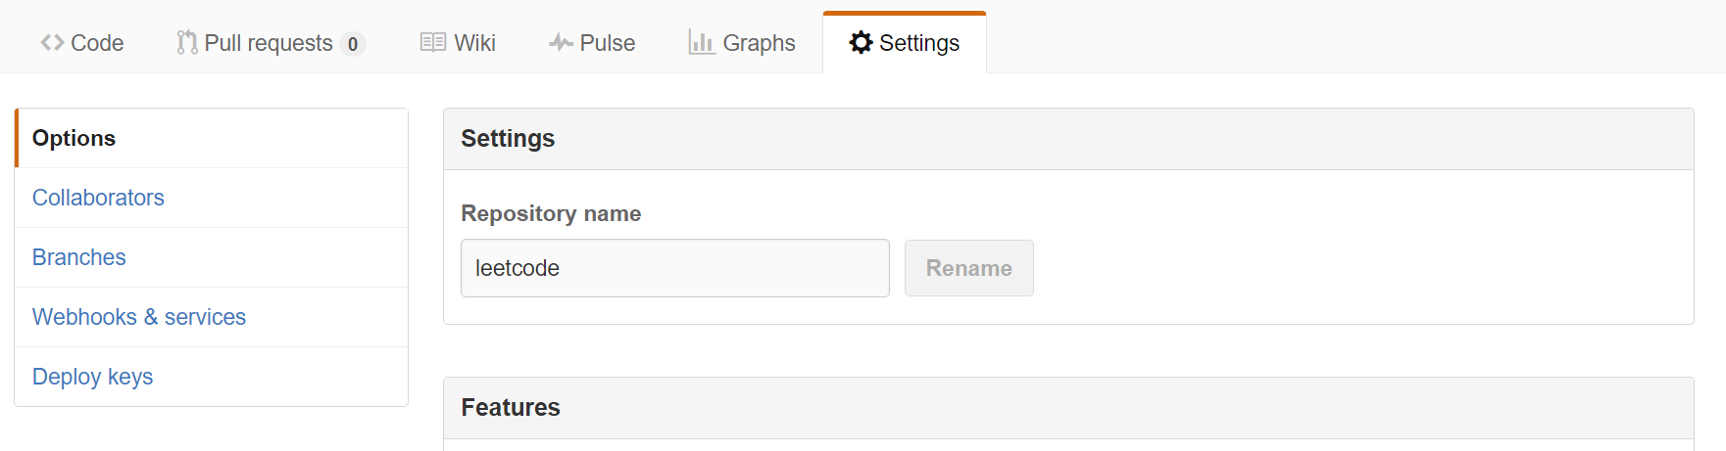Click the Pull requests branch icon
Viewport: 1726px width, 451px height.
(x=186, y=43)
